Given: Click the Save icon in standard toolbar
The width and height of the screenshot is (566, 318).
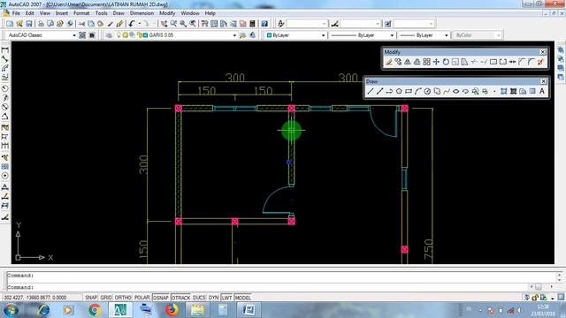Looking at the screenshot, I should [x=29, y=24].
